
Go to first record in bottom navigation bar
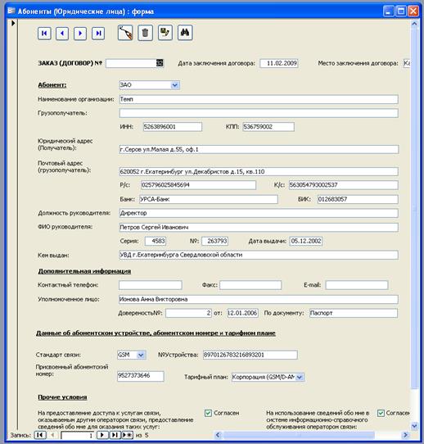[x=40, y=435]
